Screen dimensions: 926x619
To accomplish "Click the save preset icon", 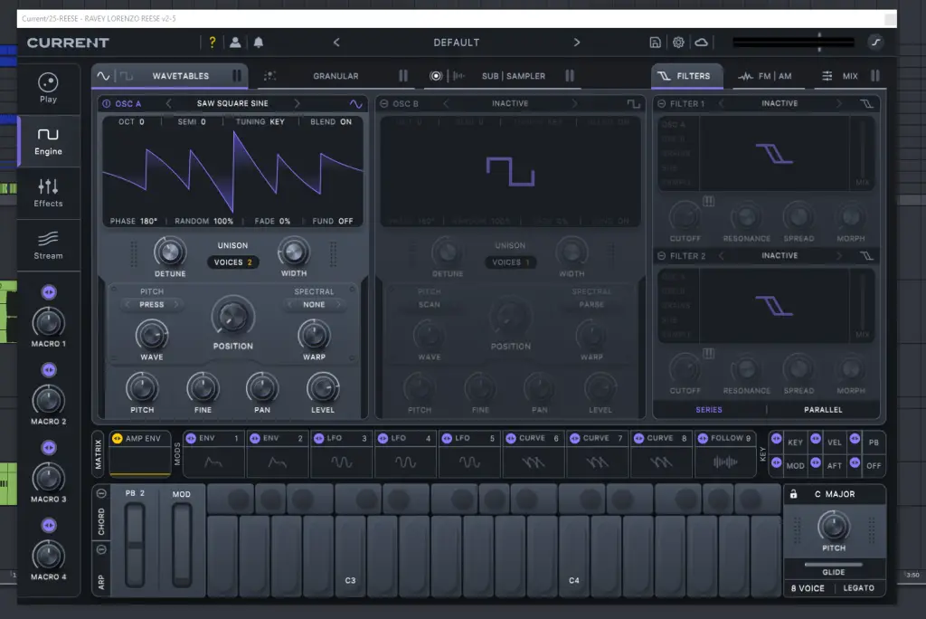I will 655,43.
